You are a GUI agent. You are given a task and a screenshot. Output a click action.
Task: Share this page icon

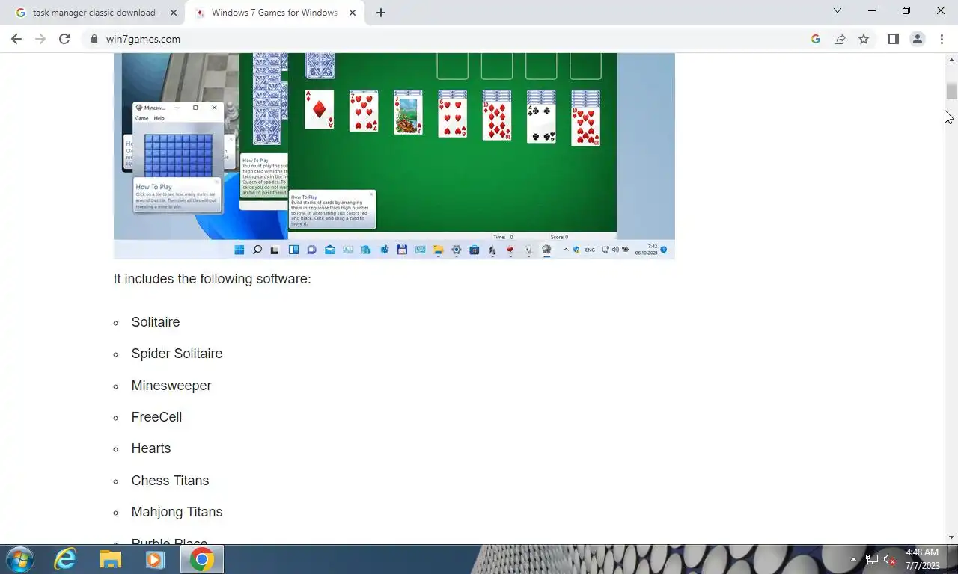click(840, 39)
